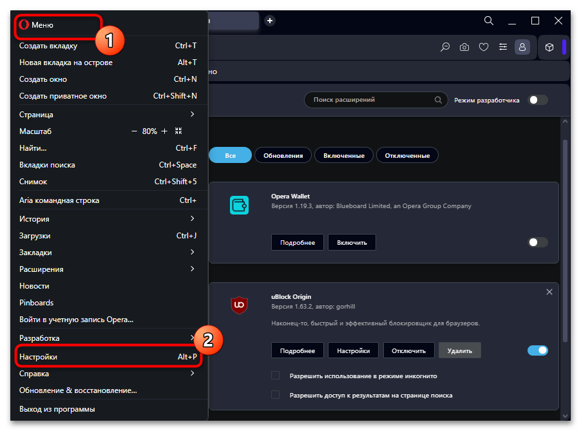Click Отключить for uBlock Origin

click(409, 350)
